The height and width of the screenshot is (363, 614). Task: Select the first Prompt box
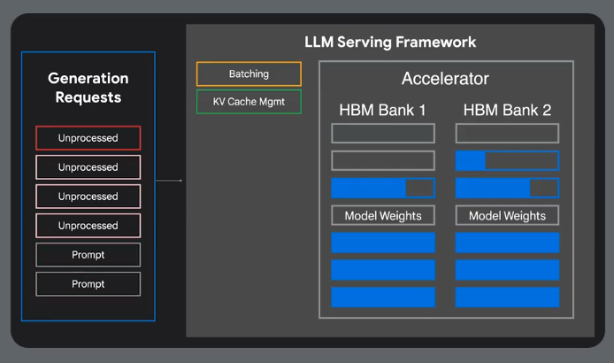point(88,255)
